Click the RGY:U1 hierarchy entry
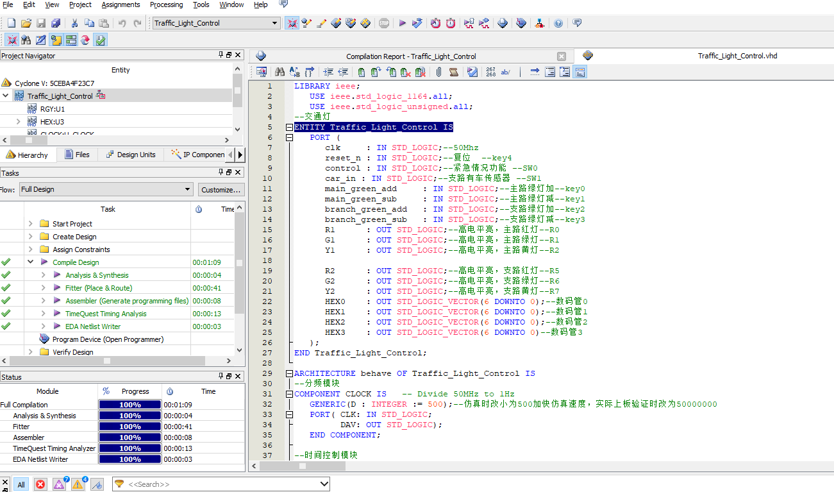Image resolution: width=834 pixels, height=492 pixels. coord(52,108)
